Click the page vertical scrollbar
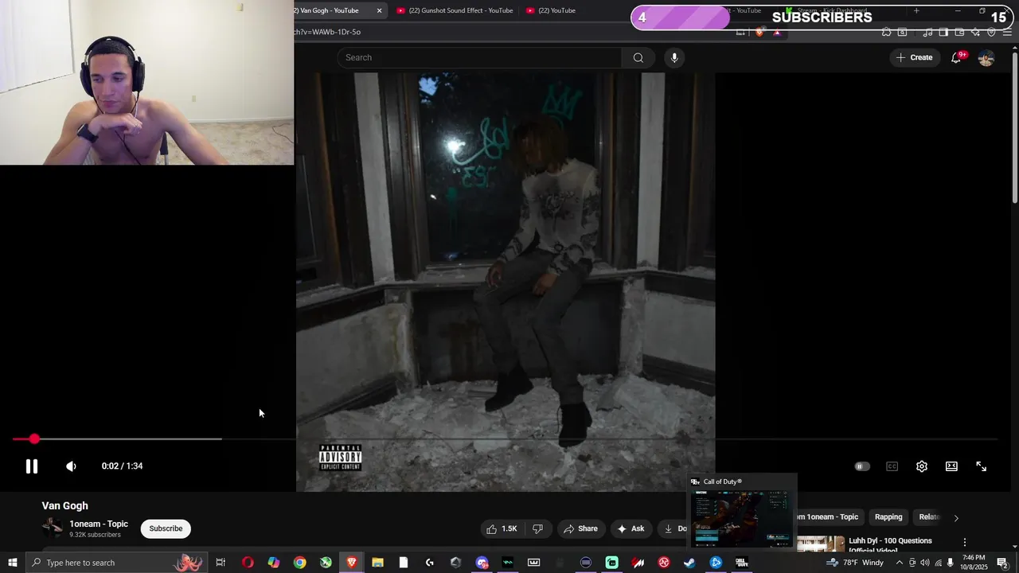The width and height of the screenshot is (1019, 573). (x=1014, y=127)
